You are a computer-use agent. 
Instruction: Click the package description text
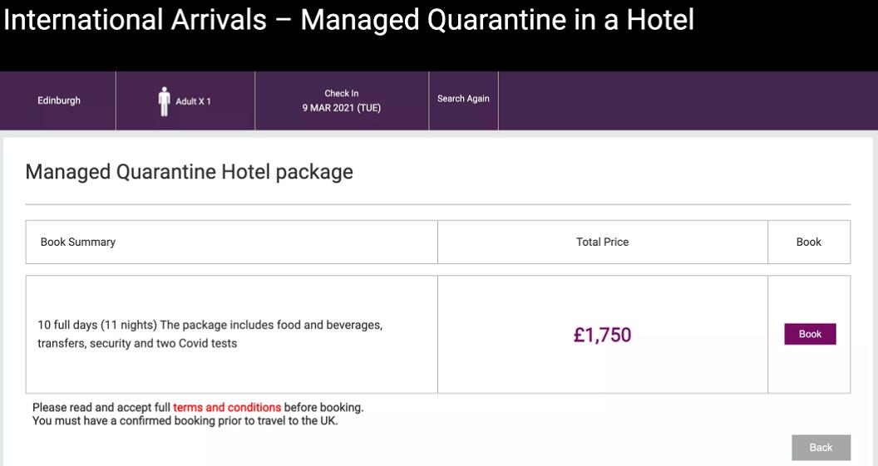pos(210,334)
